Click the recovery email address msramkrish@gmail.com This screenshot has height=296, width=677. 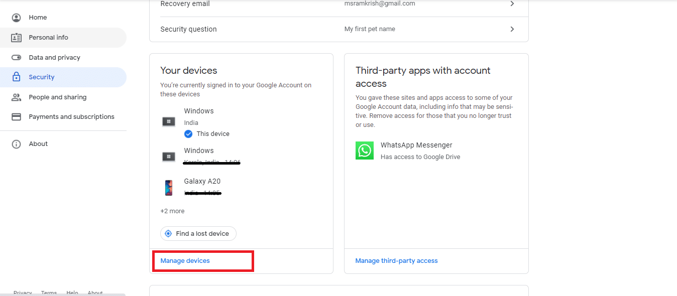pos(380,4)
